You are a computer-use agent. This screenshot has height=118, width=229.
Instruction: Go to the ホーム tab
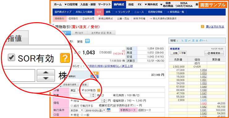(x=58, y=4)
